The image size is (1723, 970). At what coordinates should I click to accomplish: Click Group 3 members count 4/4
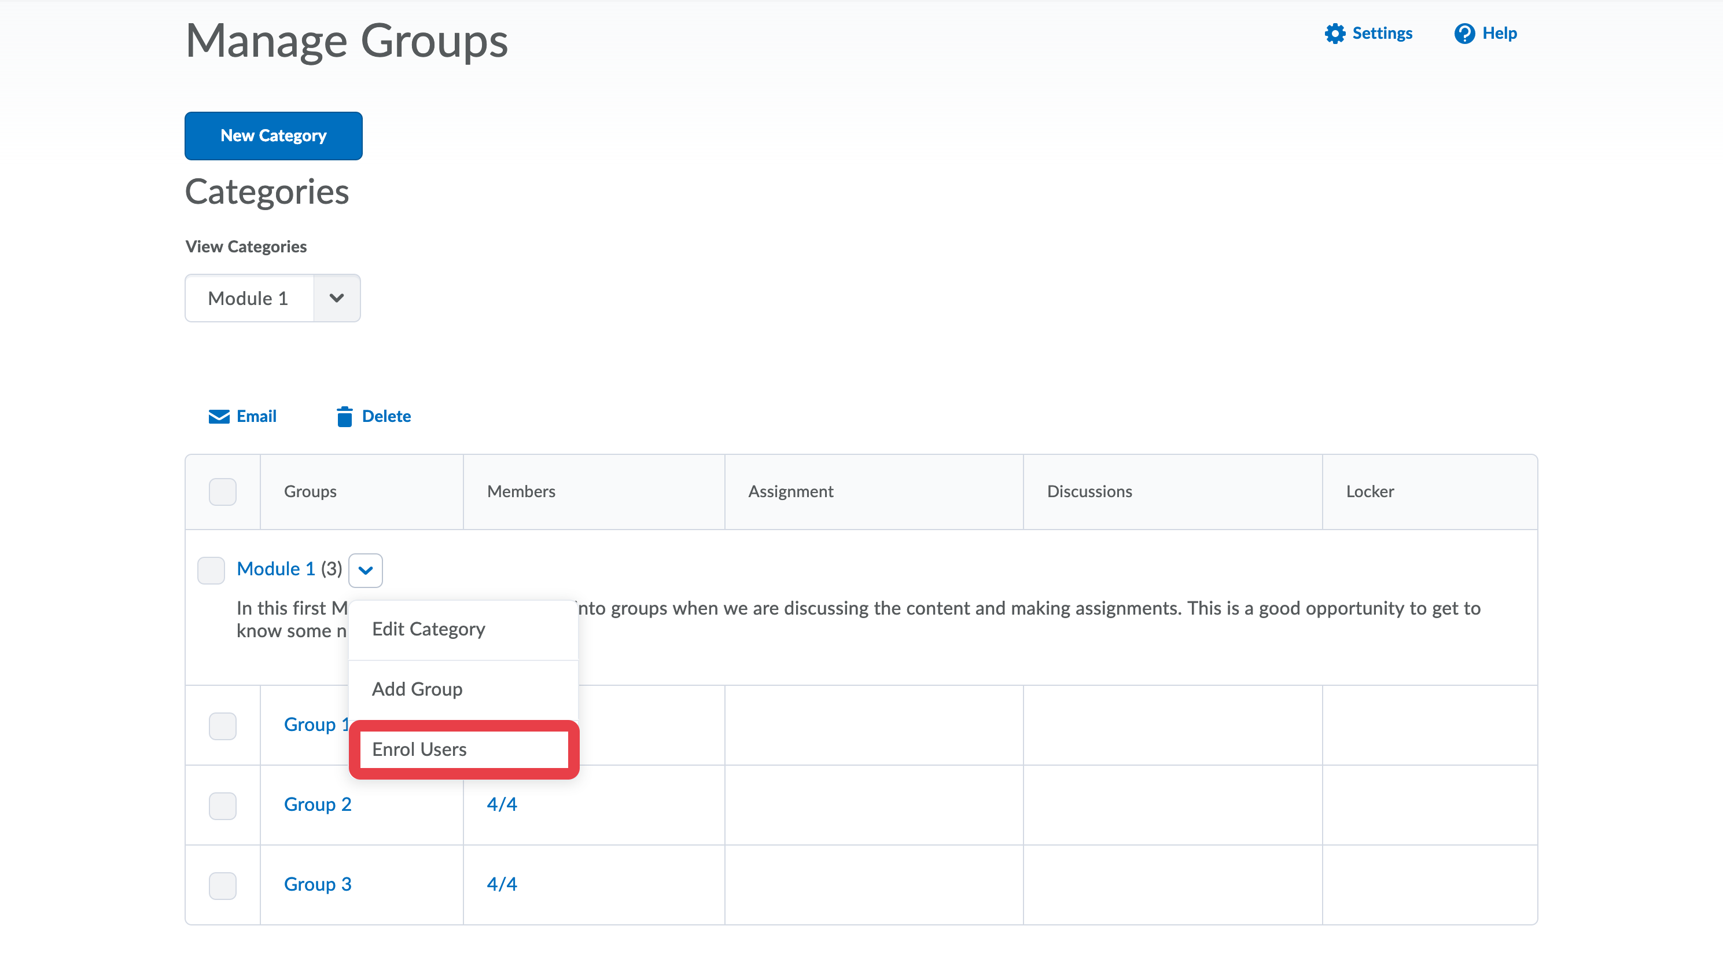click(502, 884)
